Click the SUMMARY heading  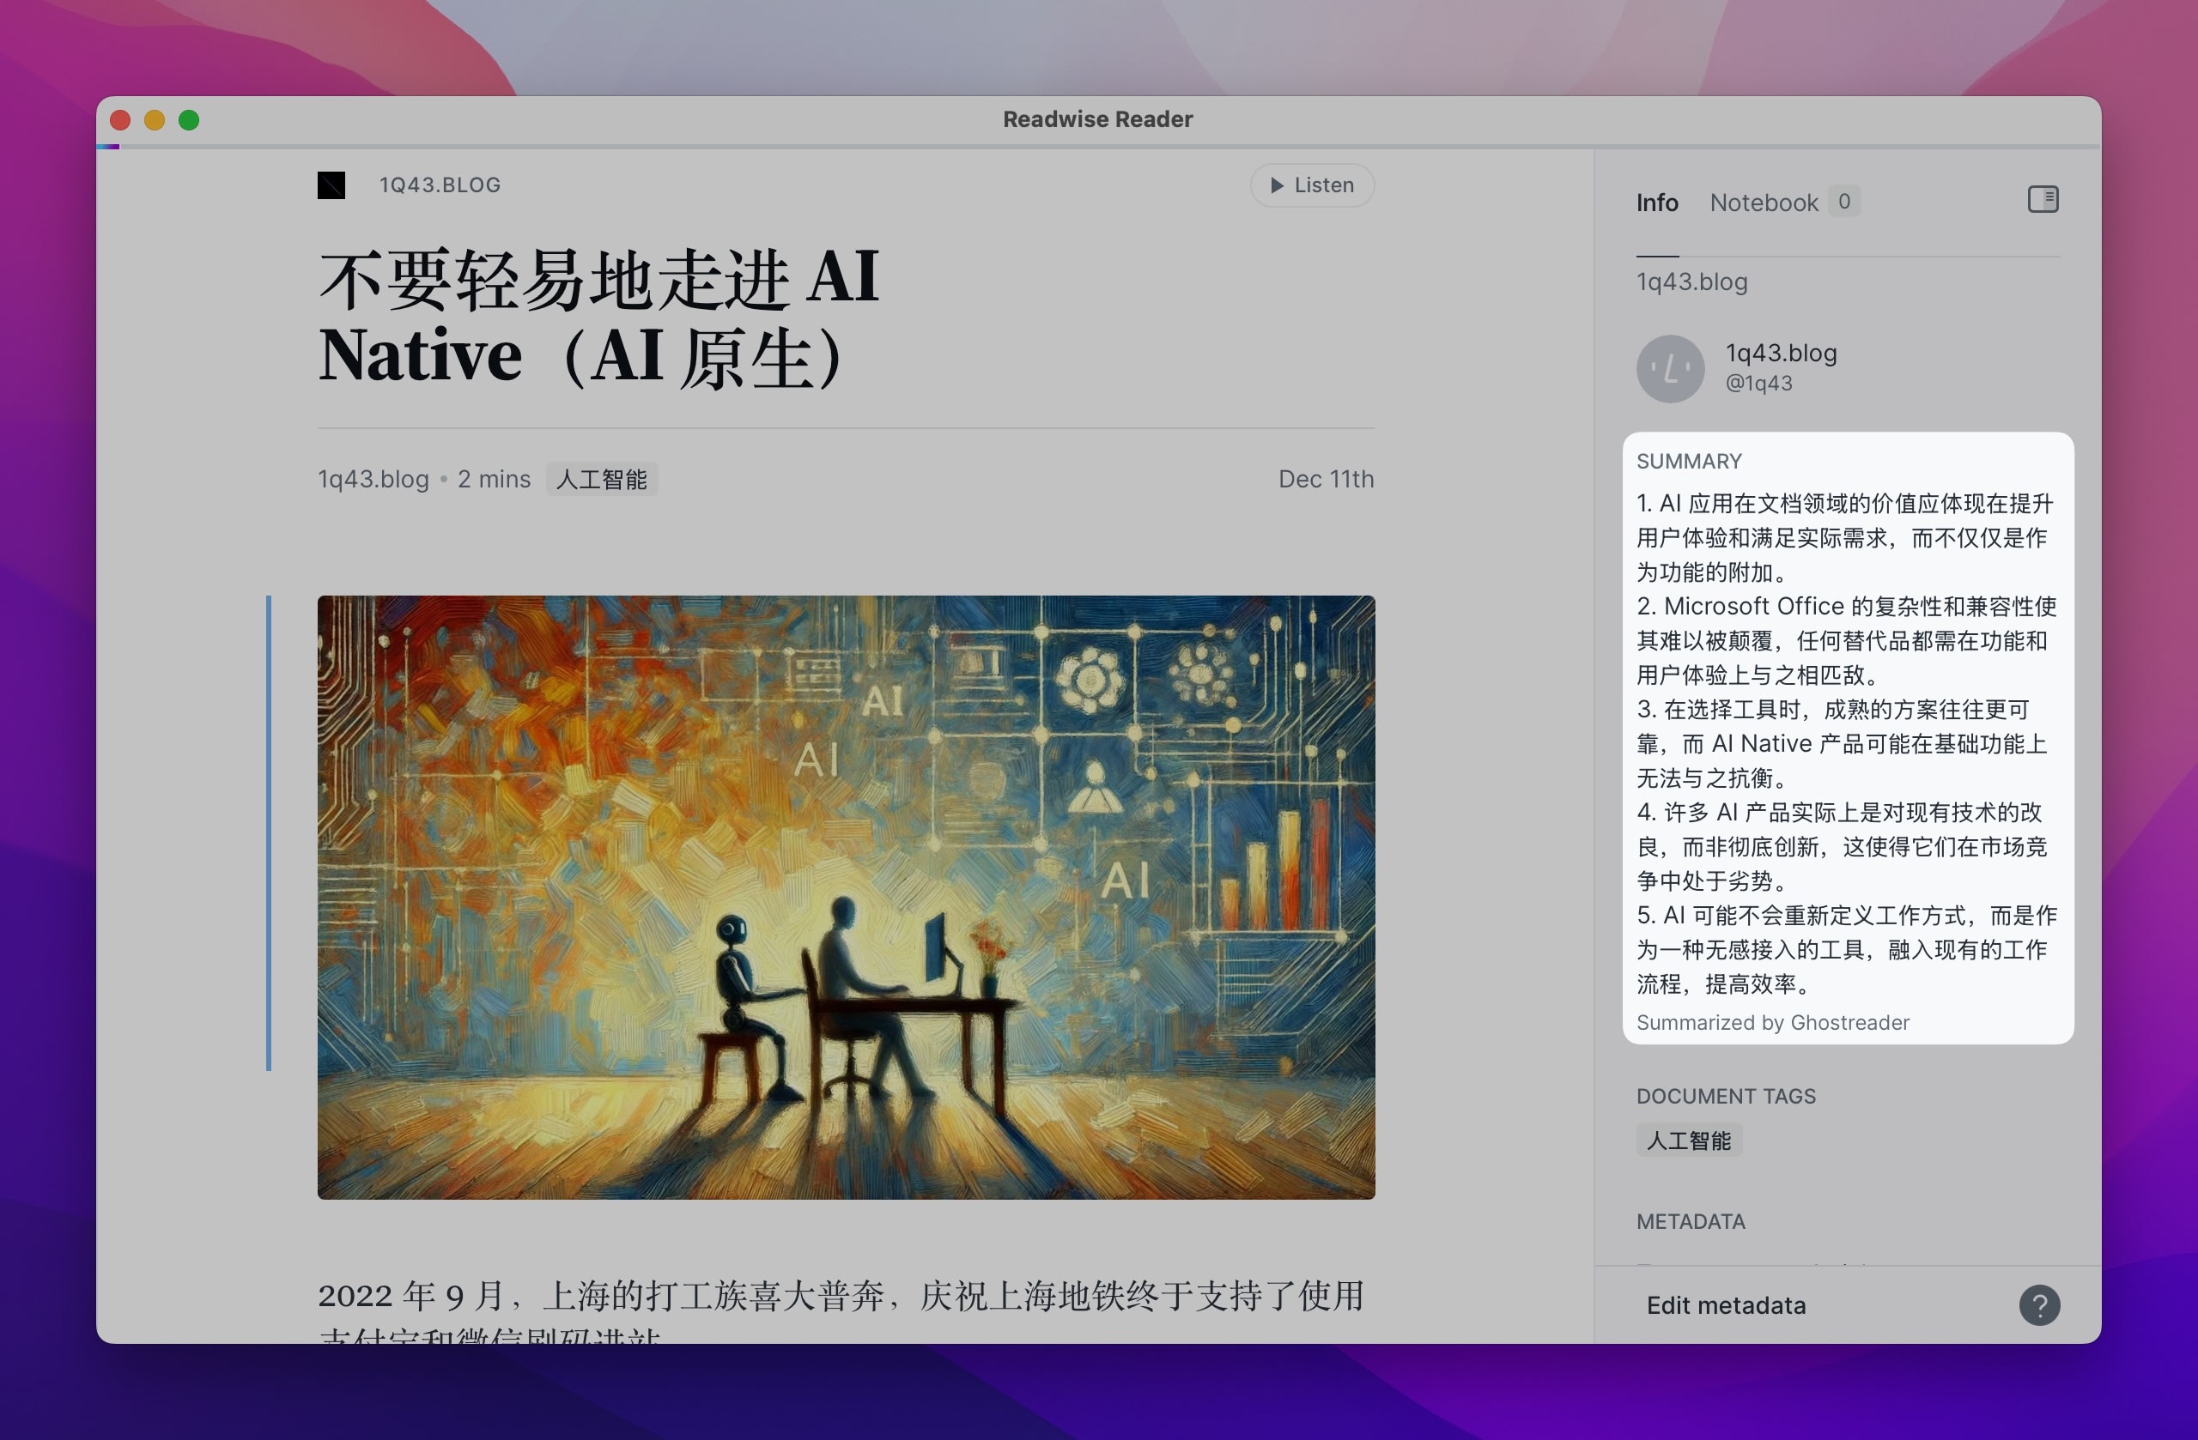click(1689, 462)
